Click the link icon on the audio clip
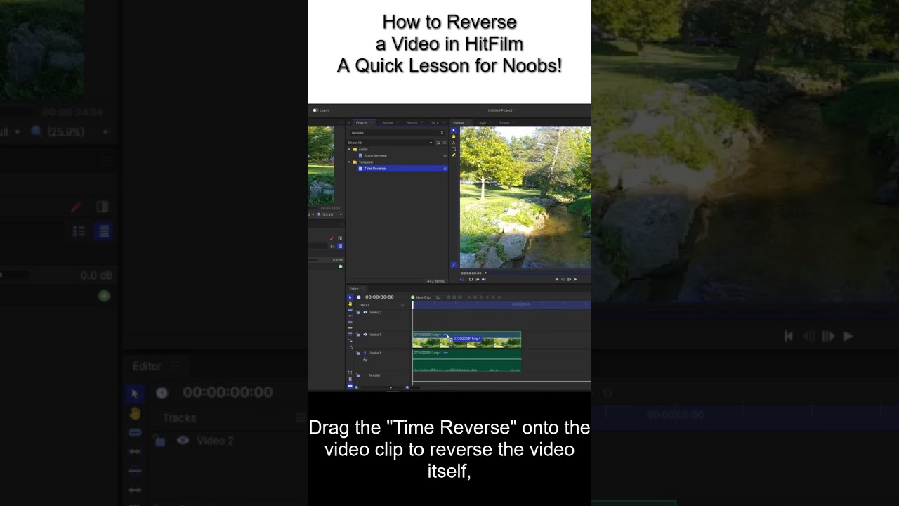Viewport: 899px width, 506px height. coord(445,353)
